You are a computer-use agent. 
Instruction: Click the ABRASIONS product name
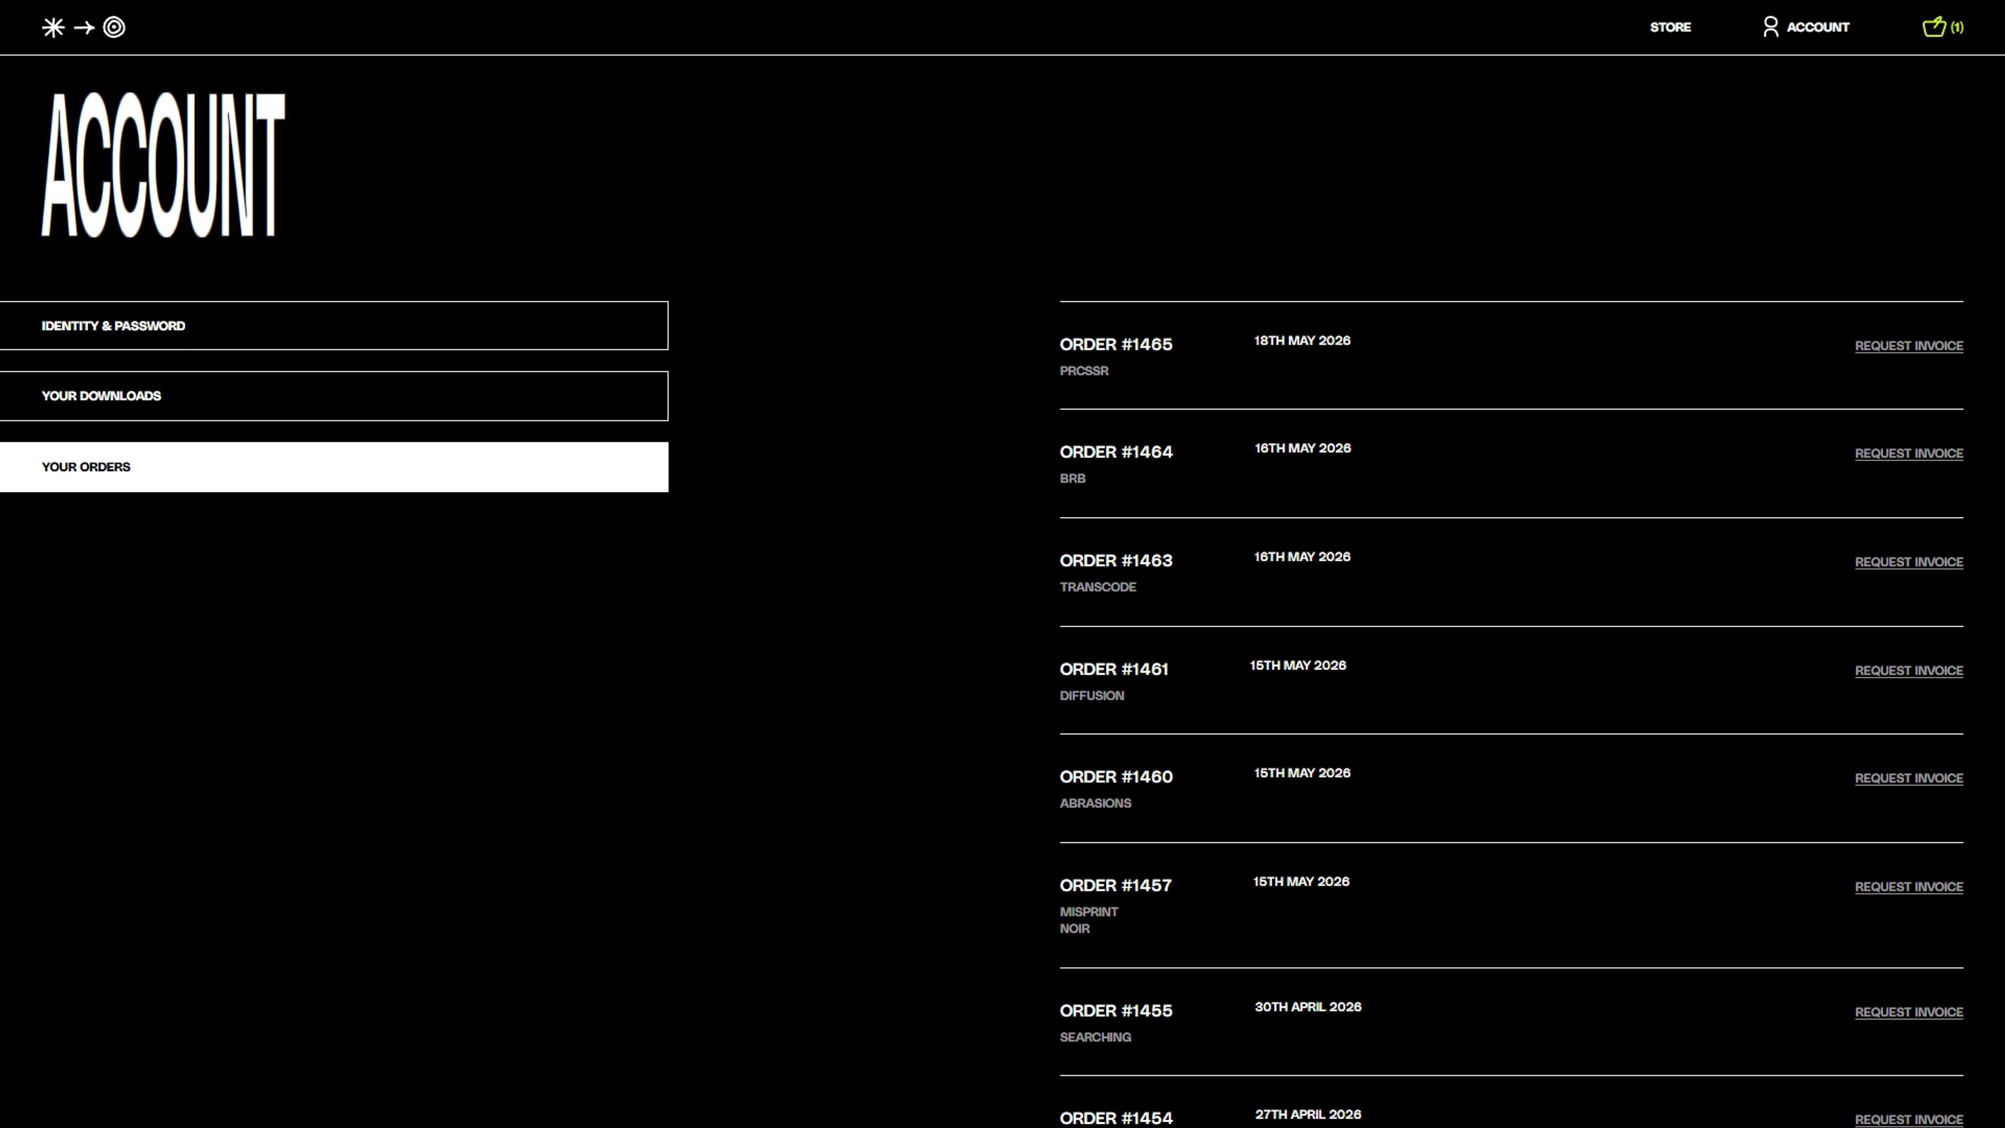[1095, 803]
